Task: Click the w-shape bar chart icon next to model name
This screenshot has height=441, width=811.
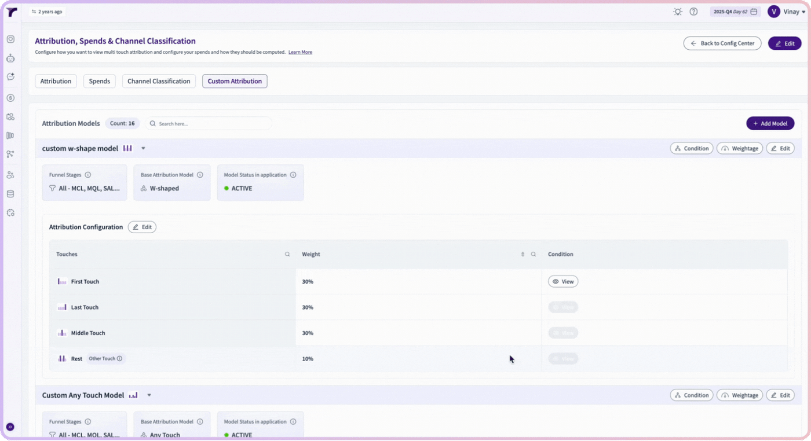Action: click(127, 148)
